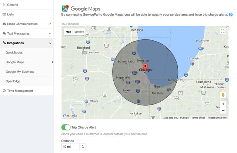Click the Belvidere map label

pyautogui.click(x=94, y=52)
